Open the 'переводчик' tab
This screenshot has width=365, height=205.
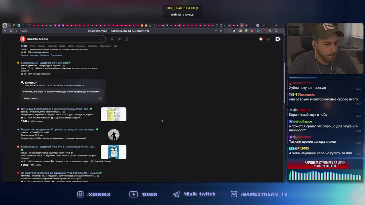[105, 46]
